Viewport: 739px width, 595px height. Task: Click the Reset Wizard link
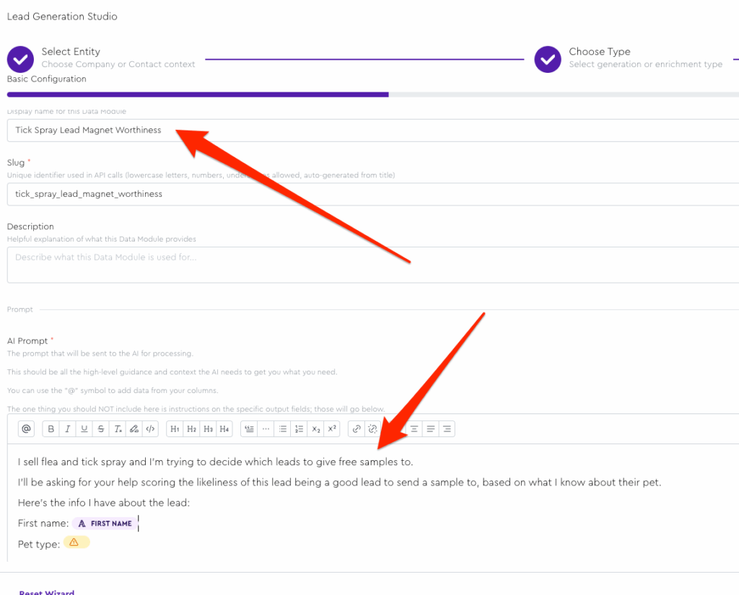point(46,592)
